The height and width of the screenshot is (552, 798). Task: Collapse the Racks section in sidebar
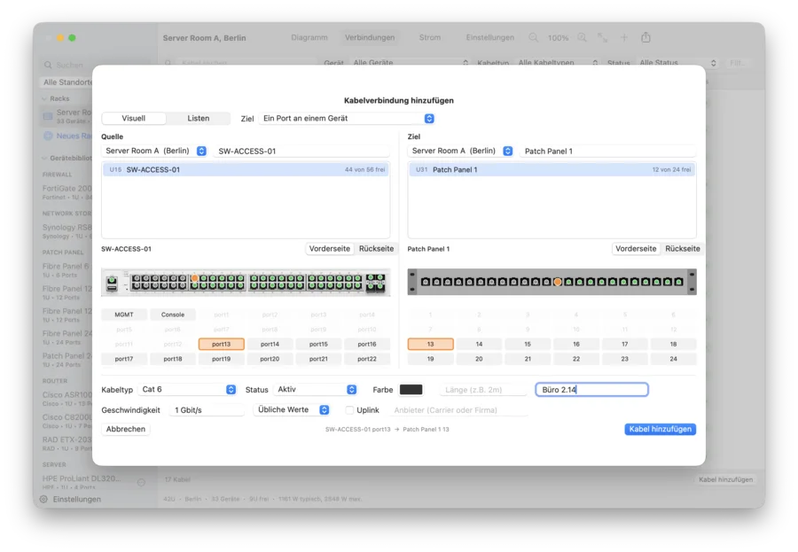(x=44, y=98)
